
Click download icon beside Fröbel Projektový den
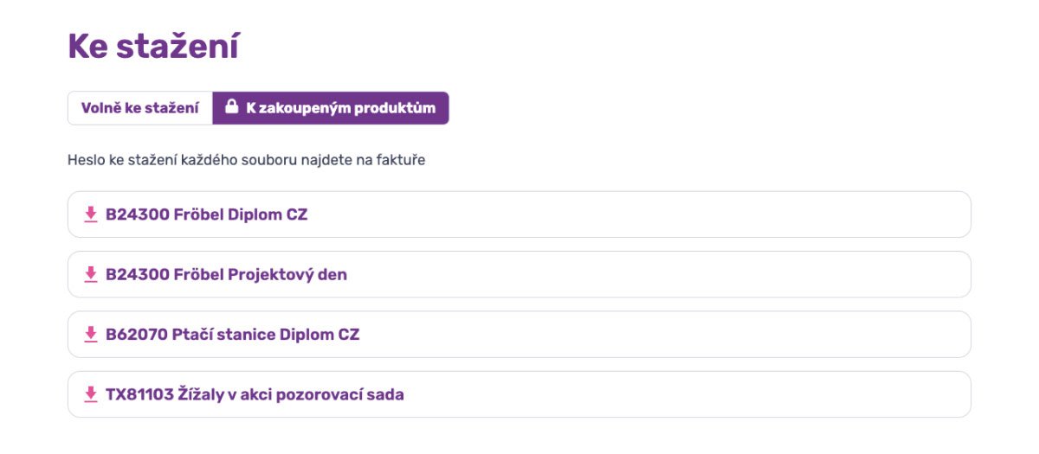pos(90,274)
